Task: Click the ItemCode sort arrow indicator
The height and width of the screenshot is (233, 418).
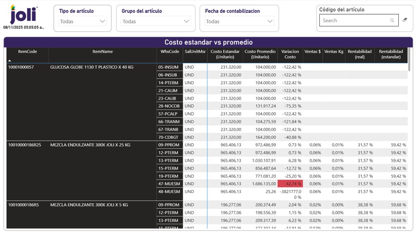Action: click(x=10, y=60)
